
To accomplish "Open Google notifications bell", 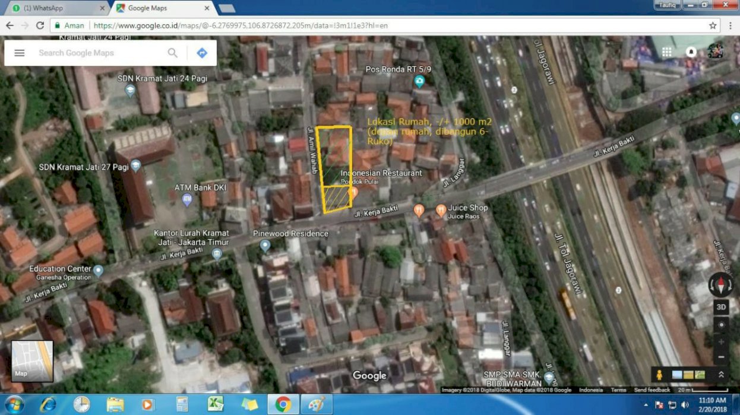I will pos(691,52).
